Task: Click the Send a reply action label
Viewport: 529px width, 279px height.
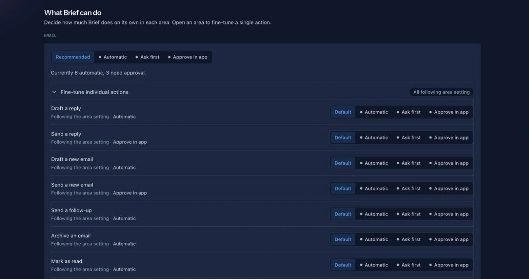Action: (x=66, y=134)
